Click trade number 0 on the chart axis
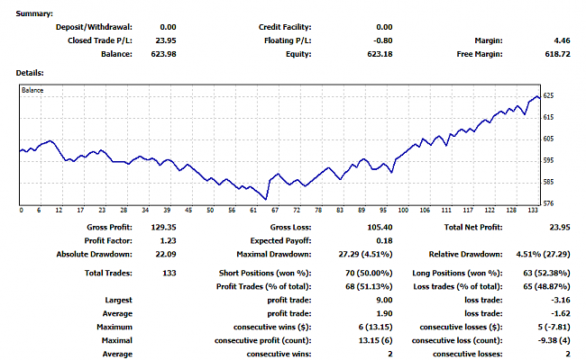 pyautogui.click(x=22, y=211)
